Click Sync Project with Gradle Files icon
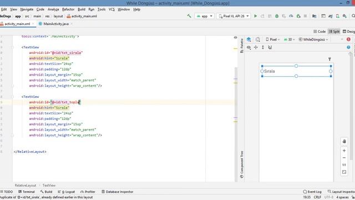The image size is (355, 200). point(331,16)
